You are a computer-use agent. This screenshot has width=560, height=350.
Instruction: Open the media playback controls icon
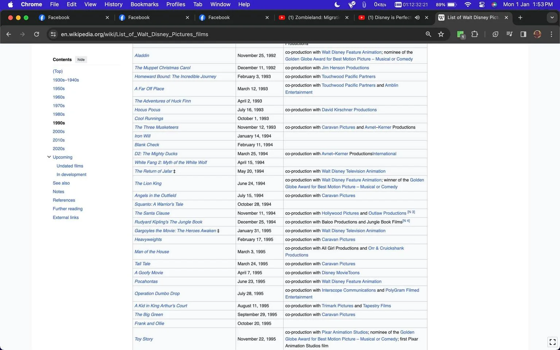[509, 34]
